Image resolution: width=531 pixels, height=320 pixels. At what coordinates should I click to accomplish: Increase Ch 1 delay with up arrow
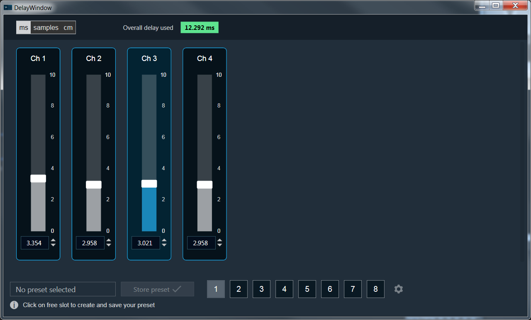coord(53,240)
